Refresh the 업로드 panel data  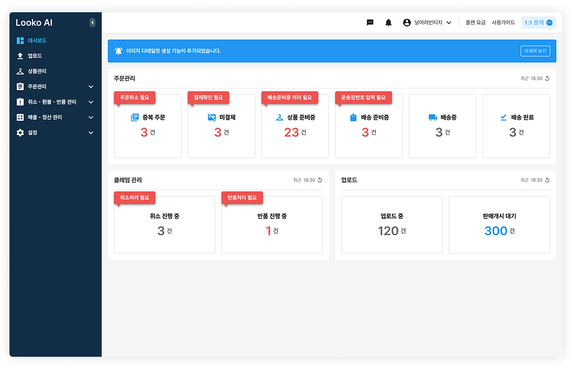[547, 180]
